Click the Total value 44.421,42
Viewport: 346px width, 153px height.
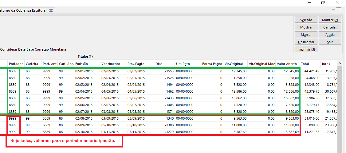coord(311,71)
